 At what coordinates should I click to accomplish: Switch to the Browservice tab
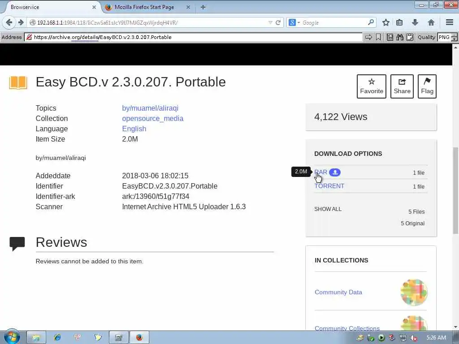50,7
